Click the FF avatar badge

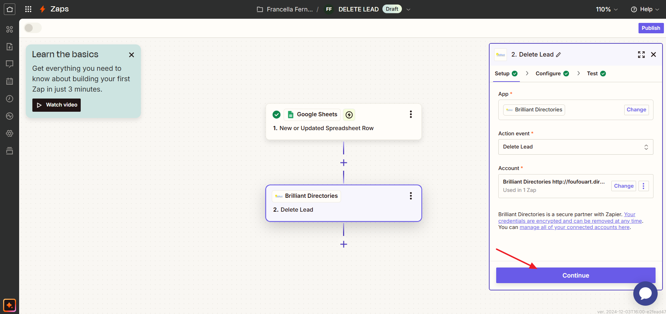(x=329, y=9)
